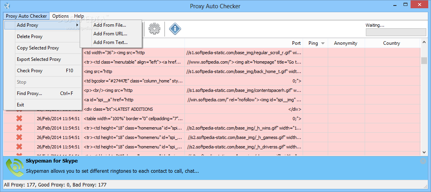
Task: Close the Skypeman ad banner
Action: pos(423,161)
